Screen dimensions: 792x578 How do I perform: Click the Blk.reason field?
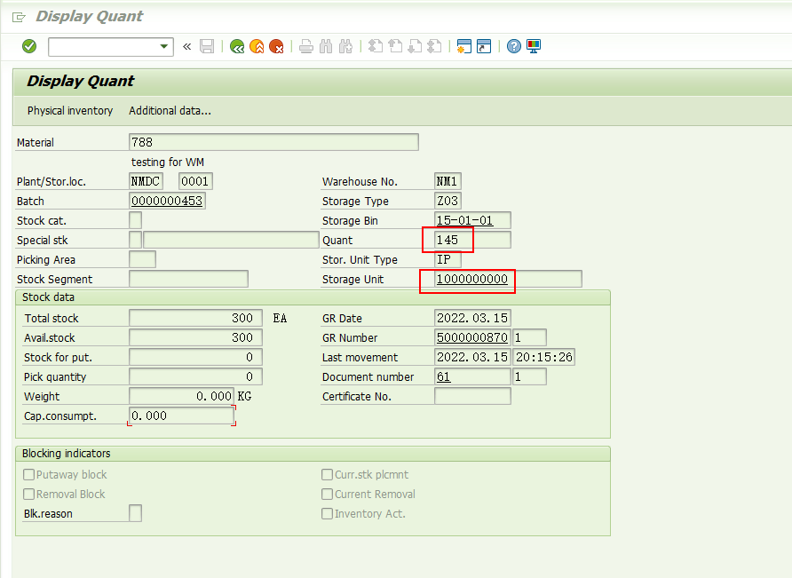(x=135, y=513)
